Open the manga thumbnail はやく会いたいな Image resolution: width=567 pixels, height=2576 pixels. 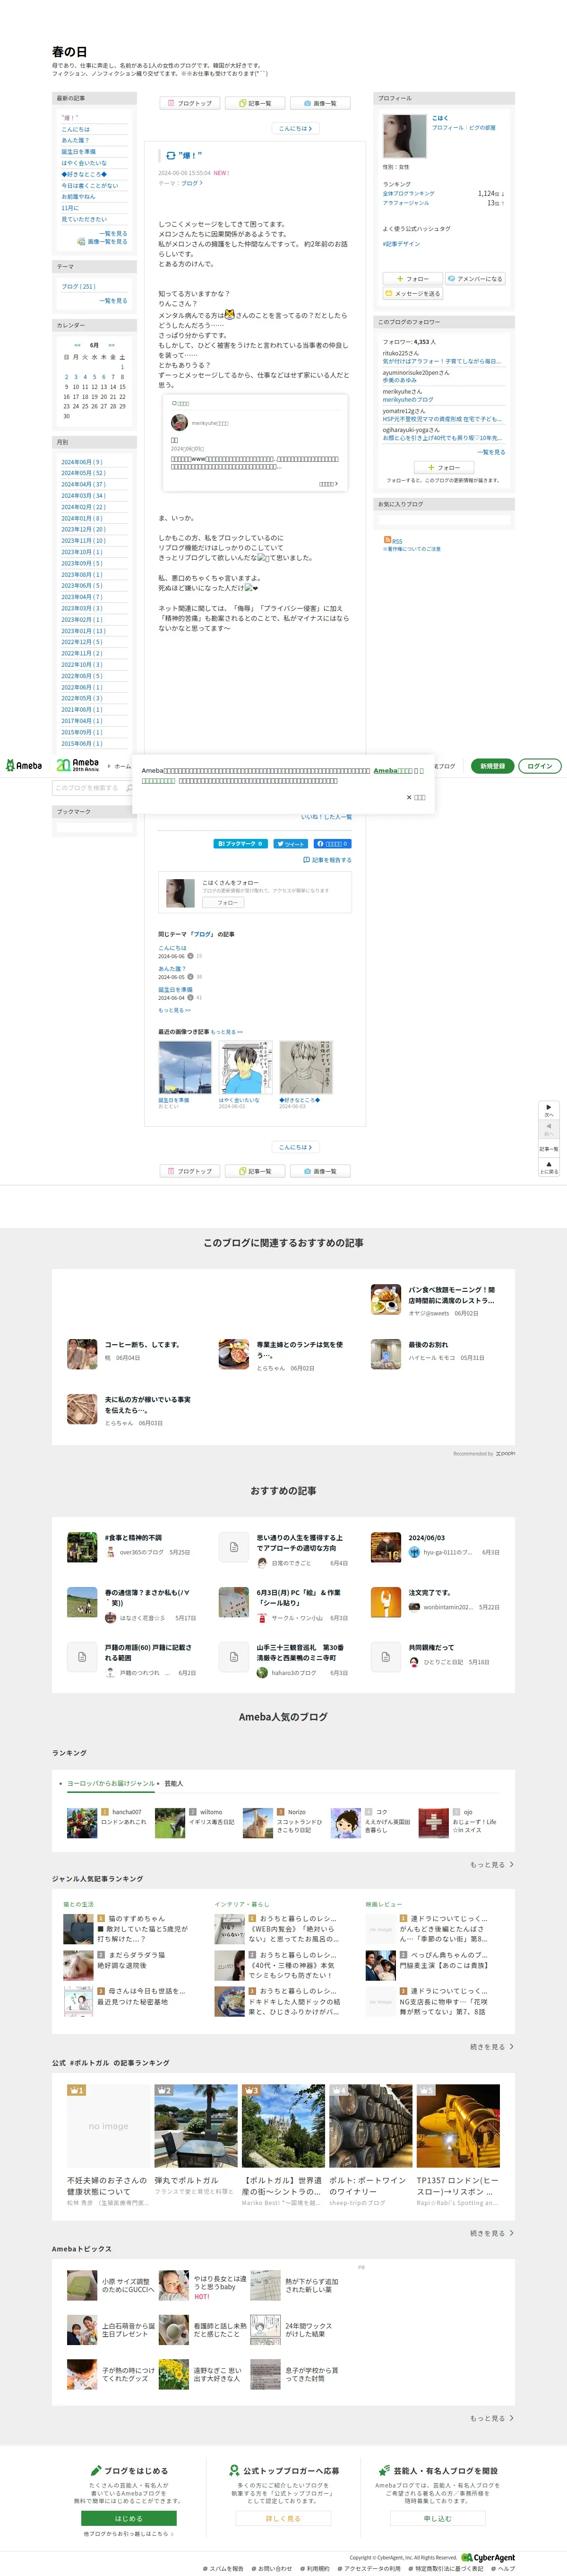(246, 1067)
